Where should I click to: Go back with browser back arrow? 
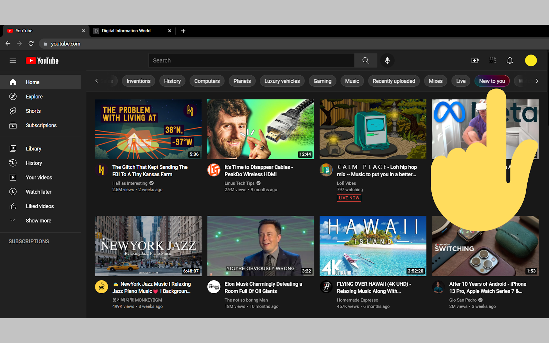click(8, 44)
